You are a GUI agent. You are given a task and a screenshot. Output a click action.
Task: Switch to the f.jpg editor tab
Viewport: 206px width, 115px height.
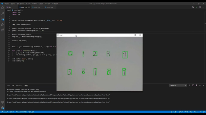(x=9, y=7)
